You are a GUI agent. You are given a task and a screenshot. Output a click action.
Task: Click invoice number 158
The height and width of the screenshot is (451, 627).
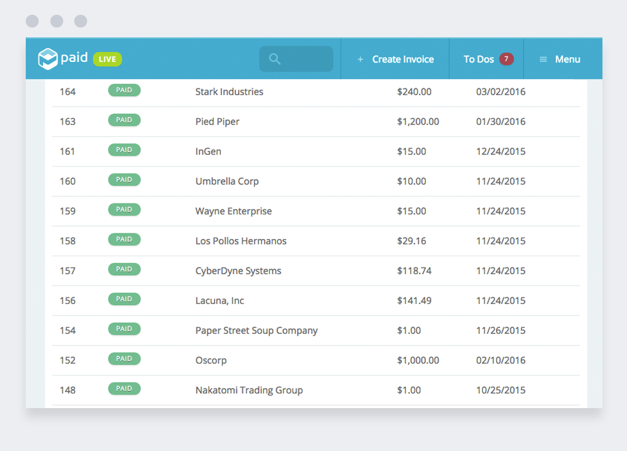coord(67,241)
